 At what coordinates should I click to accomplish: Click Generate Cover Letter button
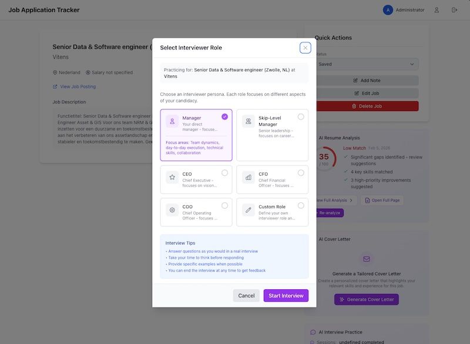coord(366,299)
